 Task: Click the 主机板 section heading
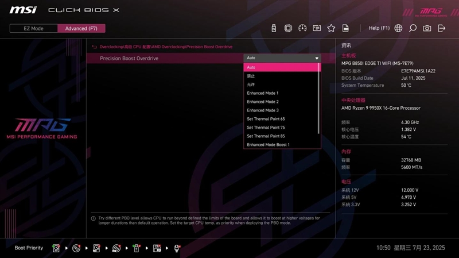click(x=348, y=56)
